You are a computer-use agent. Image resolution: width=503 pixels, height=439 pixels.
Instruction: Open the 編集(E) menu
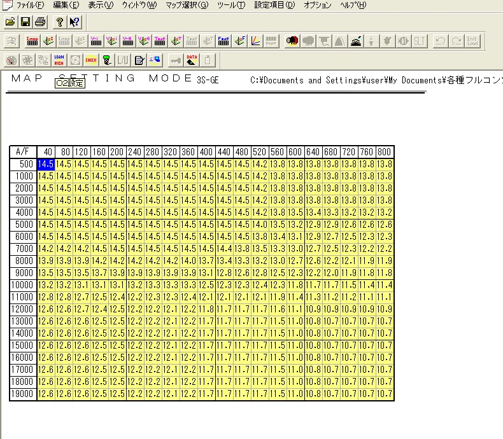click(66, 5)
